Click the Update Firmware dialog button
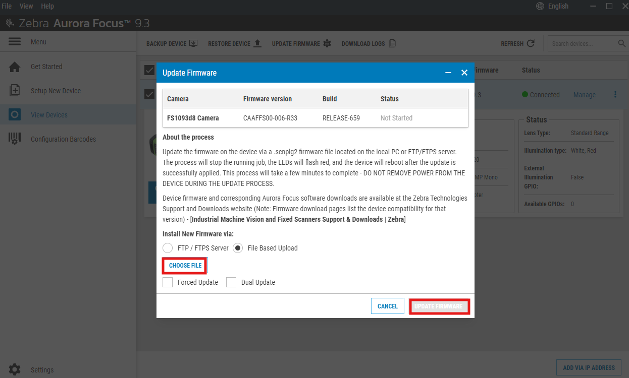Screen dimensions: 629x378 [439, 306]
